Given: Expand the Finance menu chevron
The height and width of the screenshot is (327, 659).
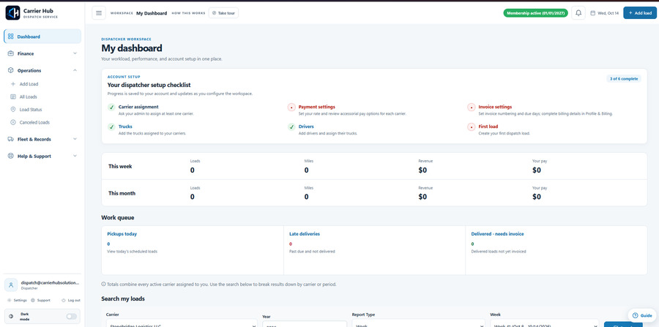Looking at the screenshot, I should pos(75,53).
